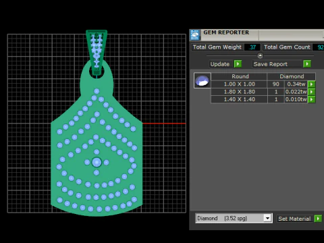Click the Diamond column header
This screenshot has height=243, width=324.
tap(292, 76)
